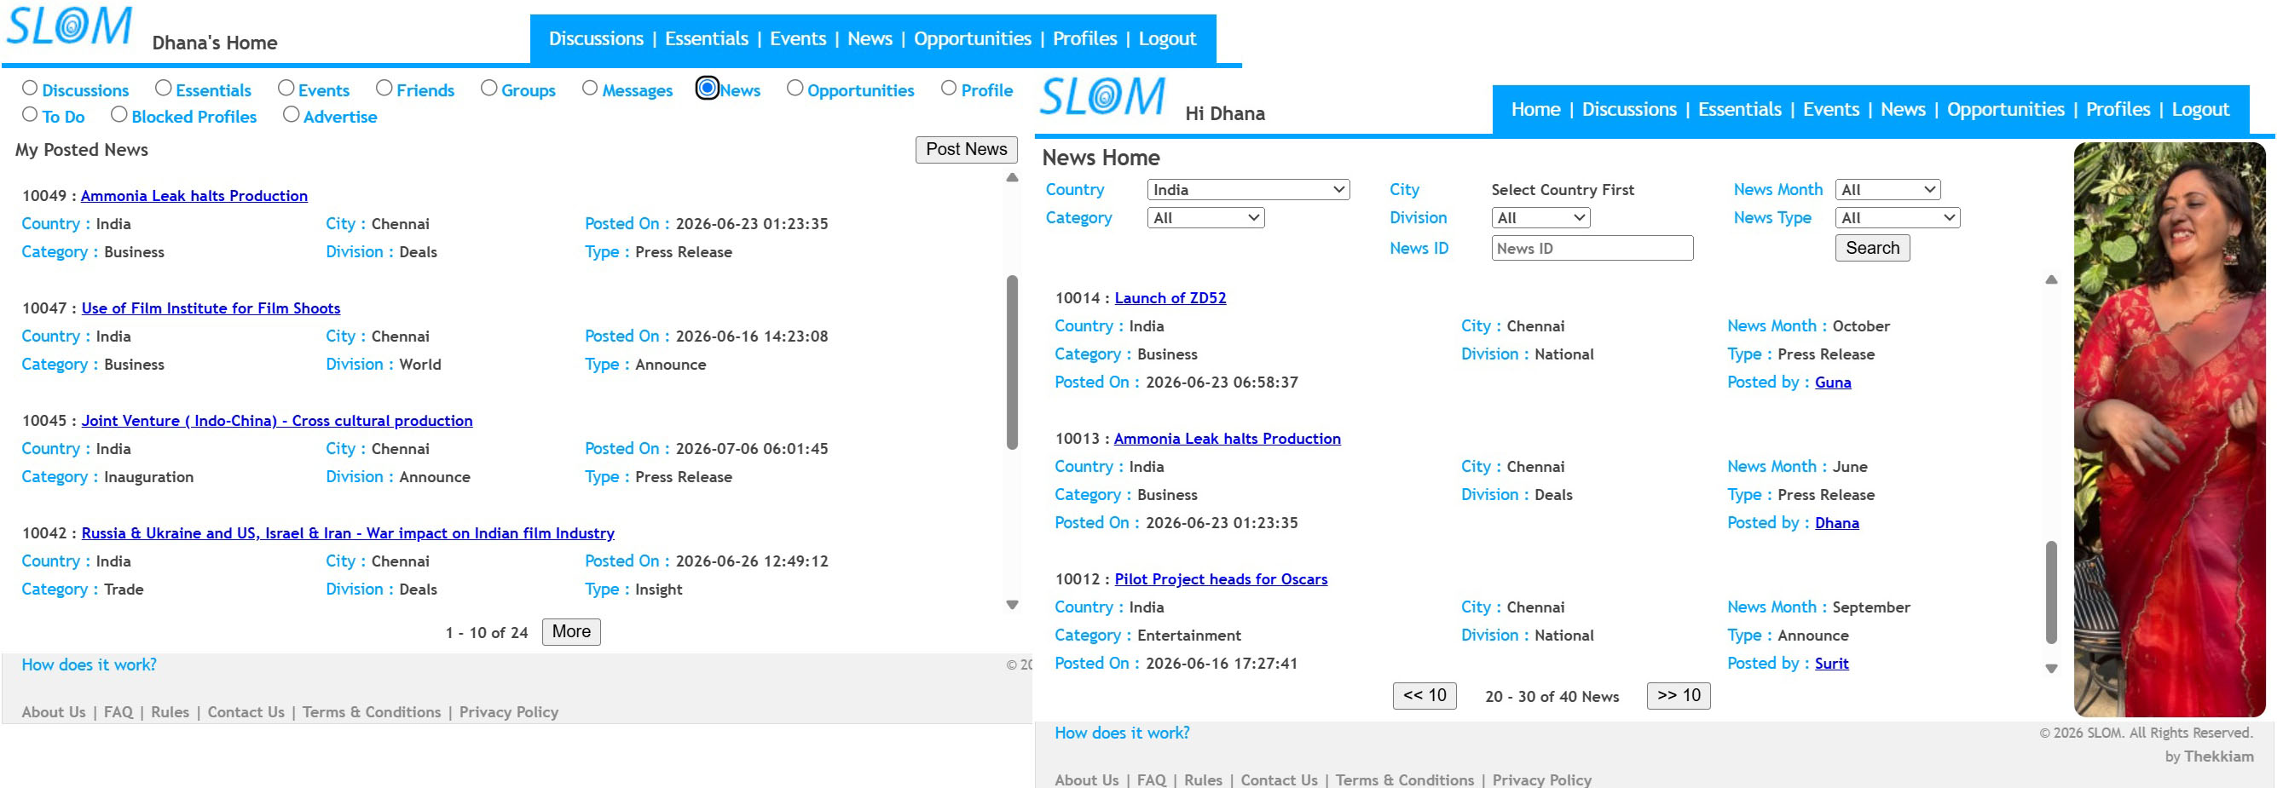
Task: Open news 10049 Ammonia Leak halts Production
Action: coord(194,196)
